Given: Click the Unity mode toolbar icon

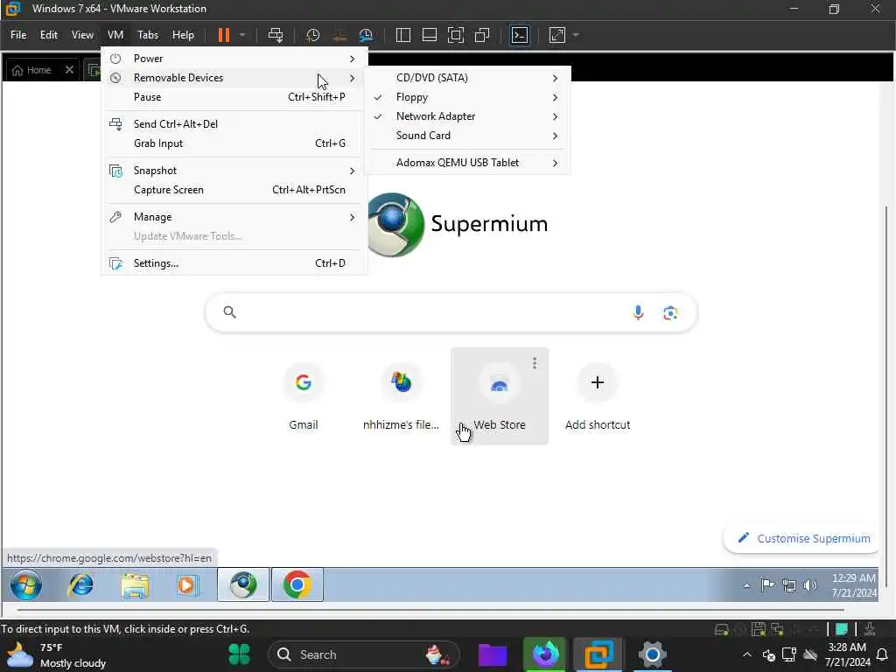Looking at the screenshot, I should (482, 35).
